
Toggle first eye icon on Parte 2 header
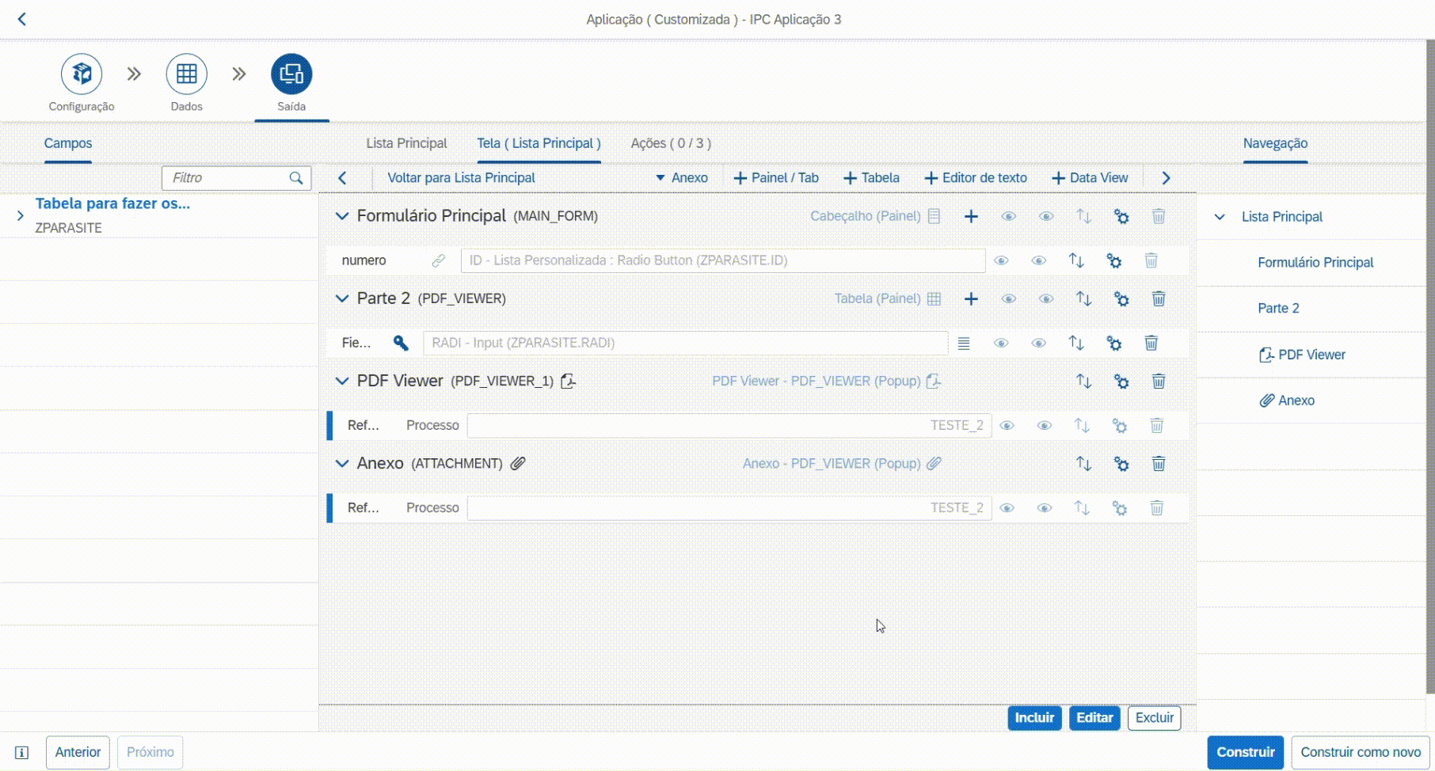[x=1008, y=298]
